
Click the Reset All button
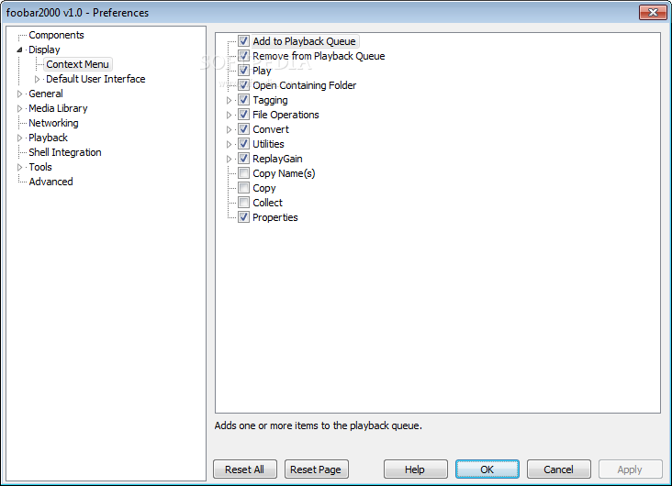click(x=245, y=469)
